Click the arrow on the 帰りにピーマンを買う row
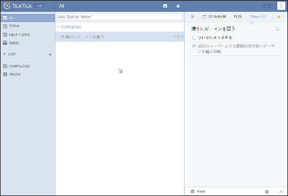288x196 pixels. click(182, 37)
